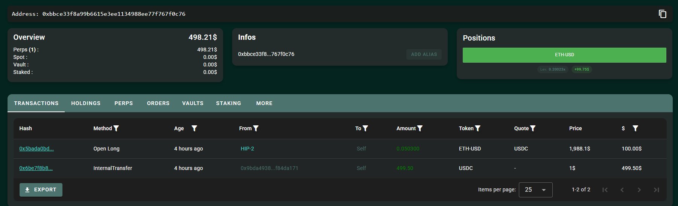Click the green ETH-USD position bar

pos(564,55)
